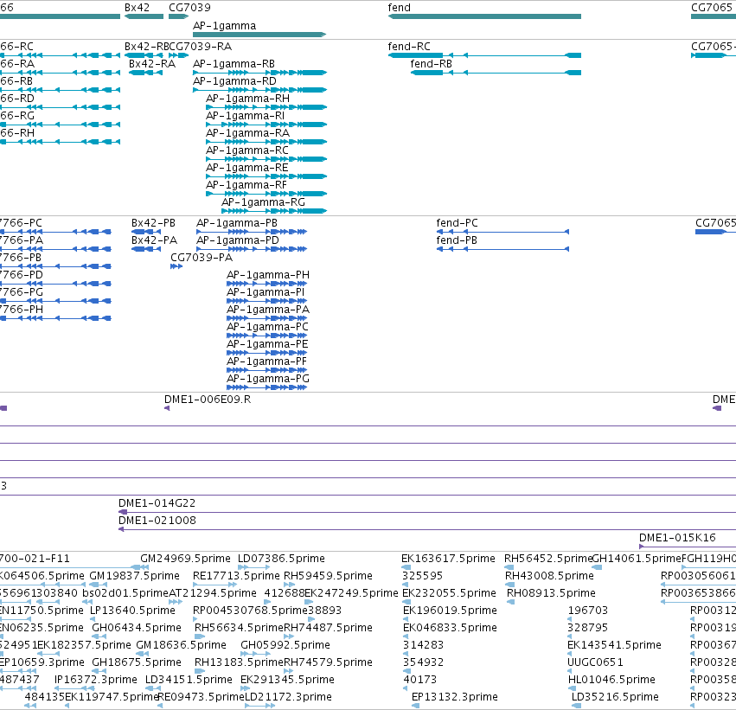Select EST label EK232055.5prime
The image size is (736, 710).
click(449, 593)
